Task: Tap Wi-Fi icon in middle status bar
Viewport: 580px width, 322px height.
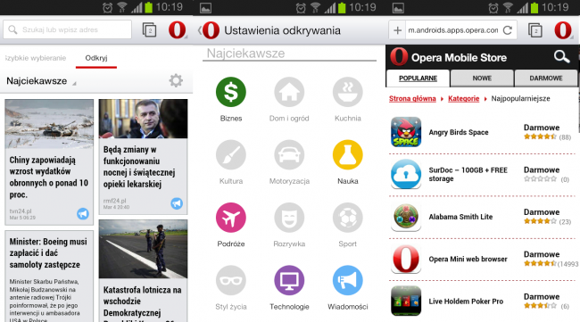Action: tap(315, 7)
